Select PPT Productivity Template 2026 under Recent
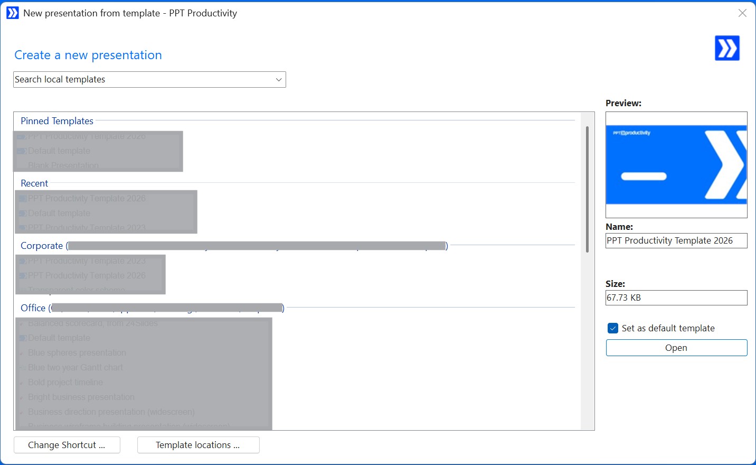The width and height of the screenshot is (756, 465). pos(87,198)
